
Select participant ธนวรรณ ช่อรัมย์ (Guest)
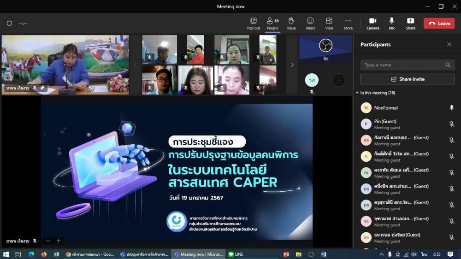(x=407, y=237)
